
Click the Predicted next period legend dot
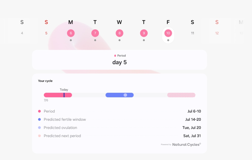coord(39,136)
